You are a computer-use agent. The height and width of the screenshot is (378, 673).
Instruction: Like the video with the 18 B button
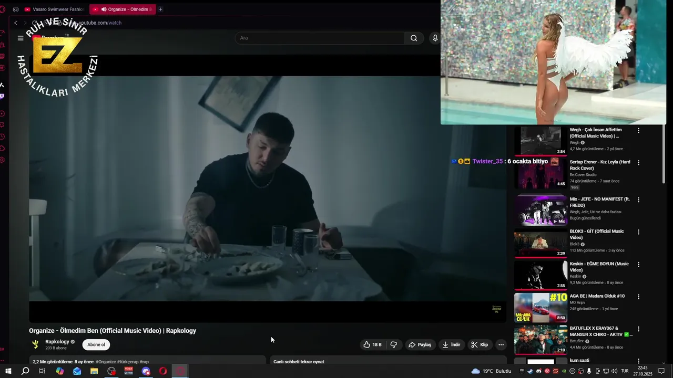[372, 344]
